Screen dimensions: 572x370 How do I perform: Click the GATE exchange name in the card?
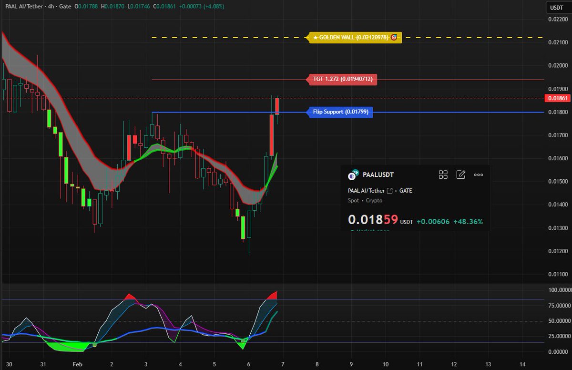click(x=406, y=191)
